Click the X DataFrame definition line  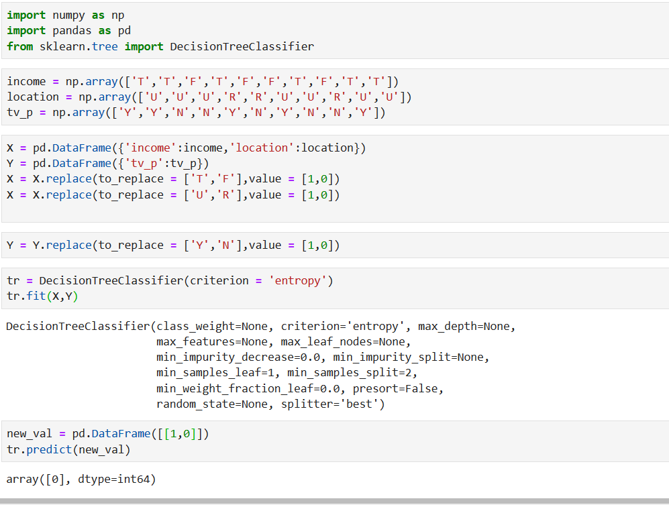tap(187, 148)
